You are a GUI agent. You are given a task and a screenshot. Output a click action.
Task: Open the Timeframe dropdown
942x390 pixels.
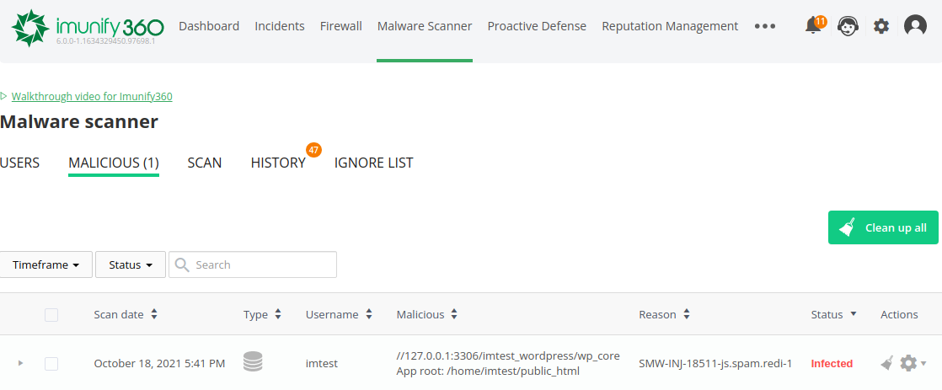pos(45,264)
